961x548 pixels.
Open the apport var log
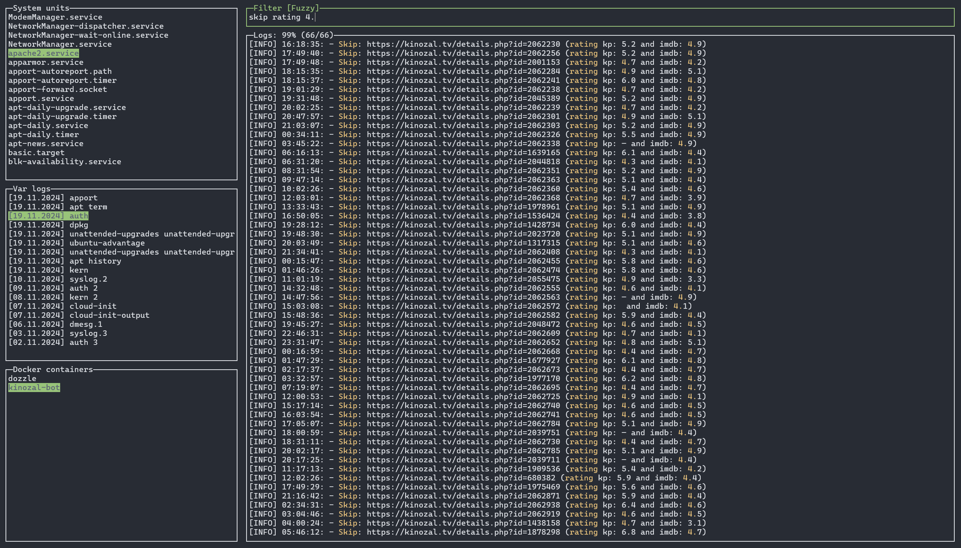click(53, 198)
